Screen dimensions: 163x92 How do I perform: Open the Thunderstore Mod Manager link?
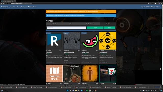pos(63,16)
